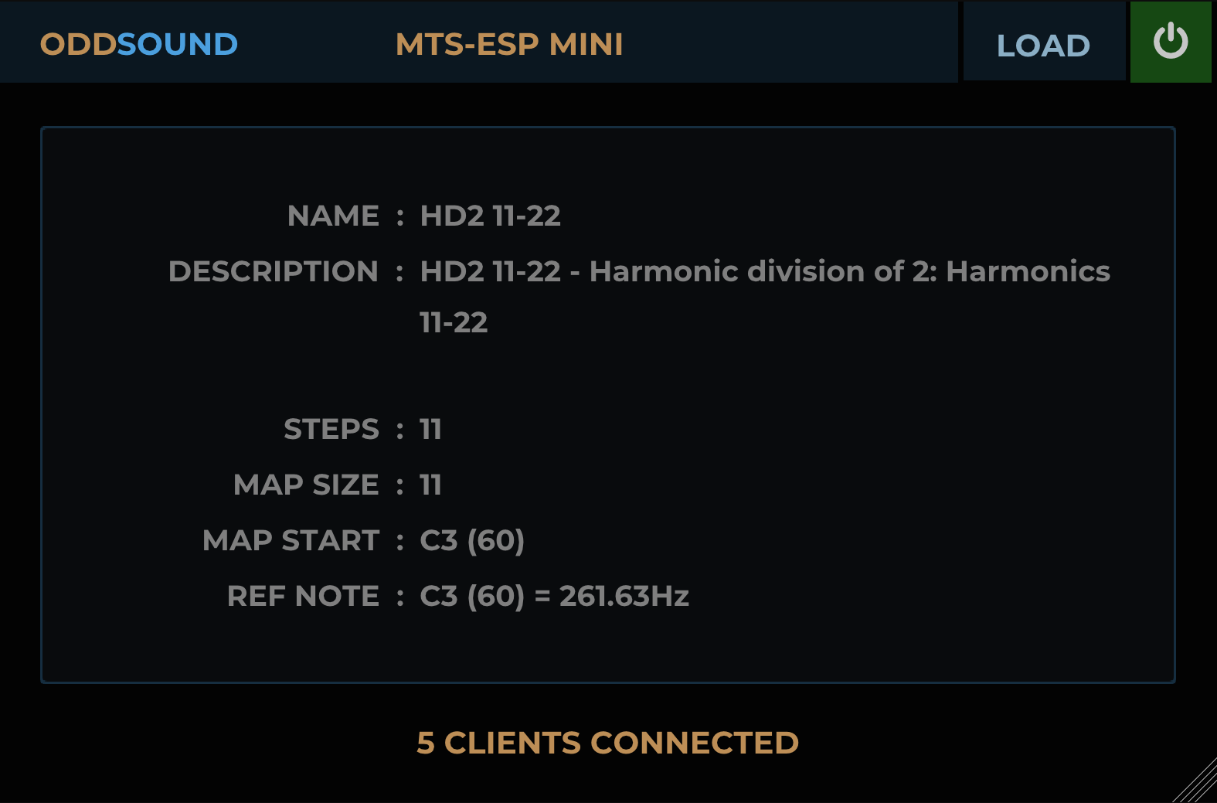Click the ODDSOUND logo
1217x803 pixels.
point(139,44)
